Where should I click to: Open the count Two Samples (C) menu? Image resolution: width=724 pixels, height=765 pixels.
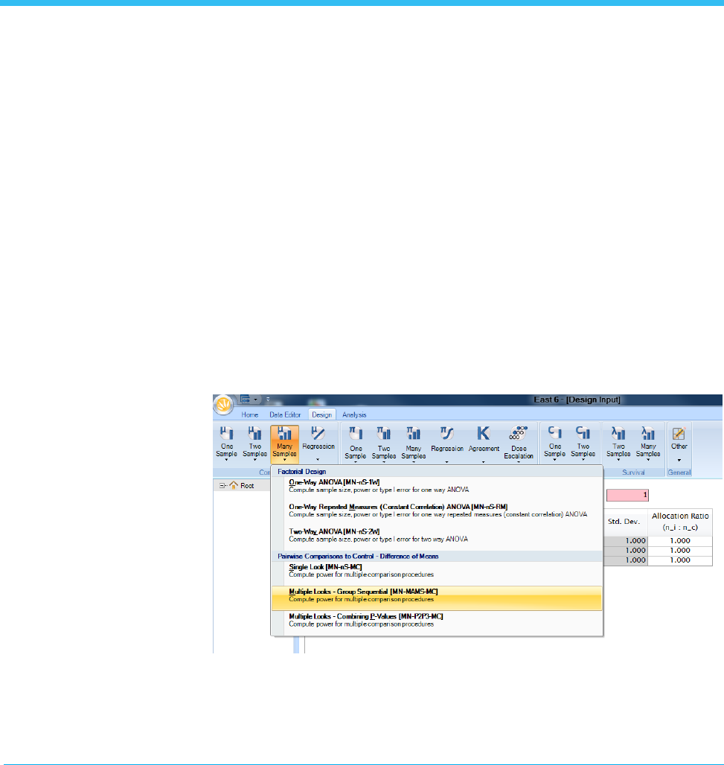tap(583, 444)
